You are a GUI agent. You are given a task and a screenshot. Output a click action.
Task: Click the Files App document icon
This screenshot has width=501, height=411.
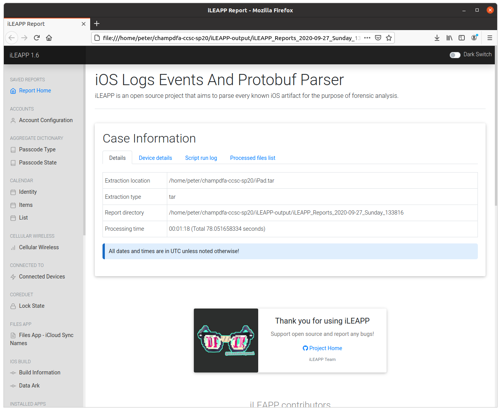point(13,336)
